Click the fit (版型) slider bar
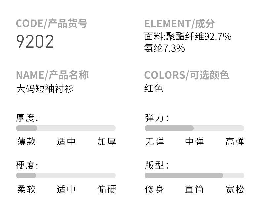The width and height of the screenshot is (261, 208). pyautogui.click(x=194, y=176)
